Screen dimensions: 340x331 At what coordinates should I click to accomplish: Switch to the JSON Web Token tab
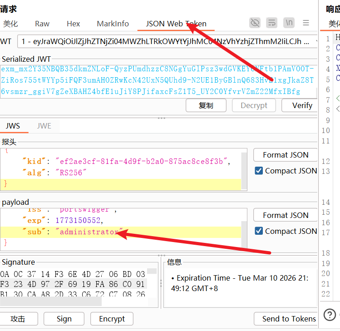point(176,24)
